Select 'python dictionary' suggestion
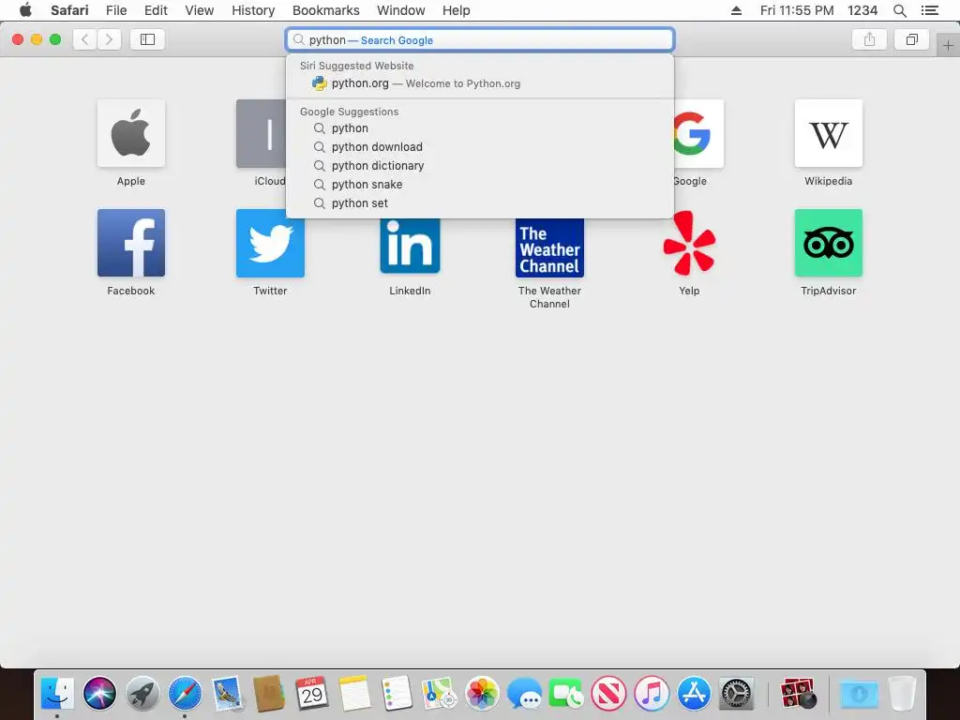 (x=480, y=166)
